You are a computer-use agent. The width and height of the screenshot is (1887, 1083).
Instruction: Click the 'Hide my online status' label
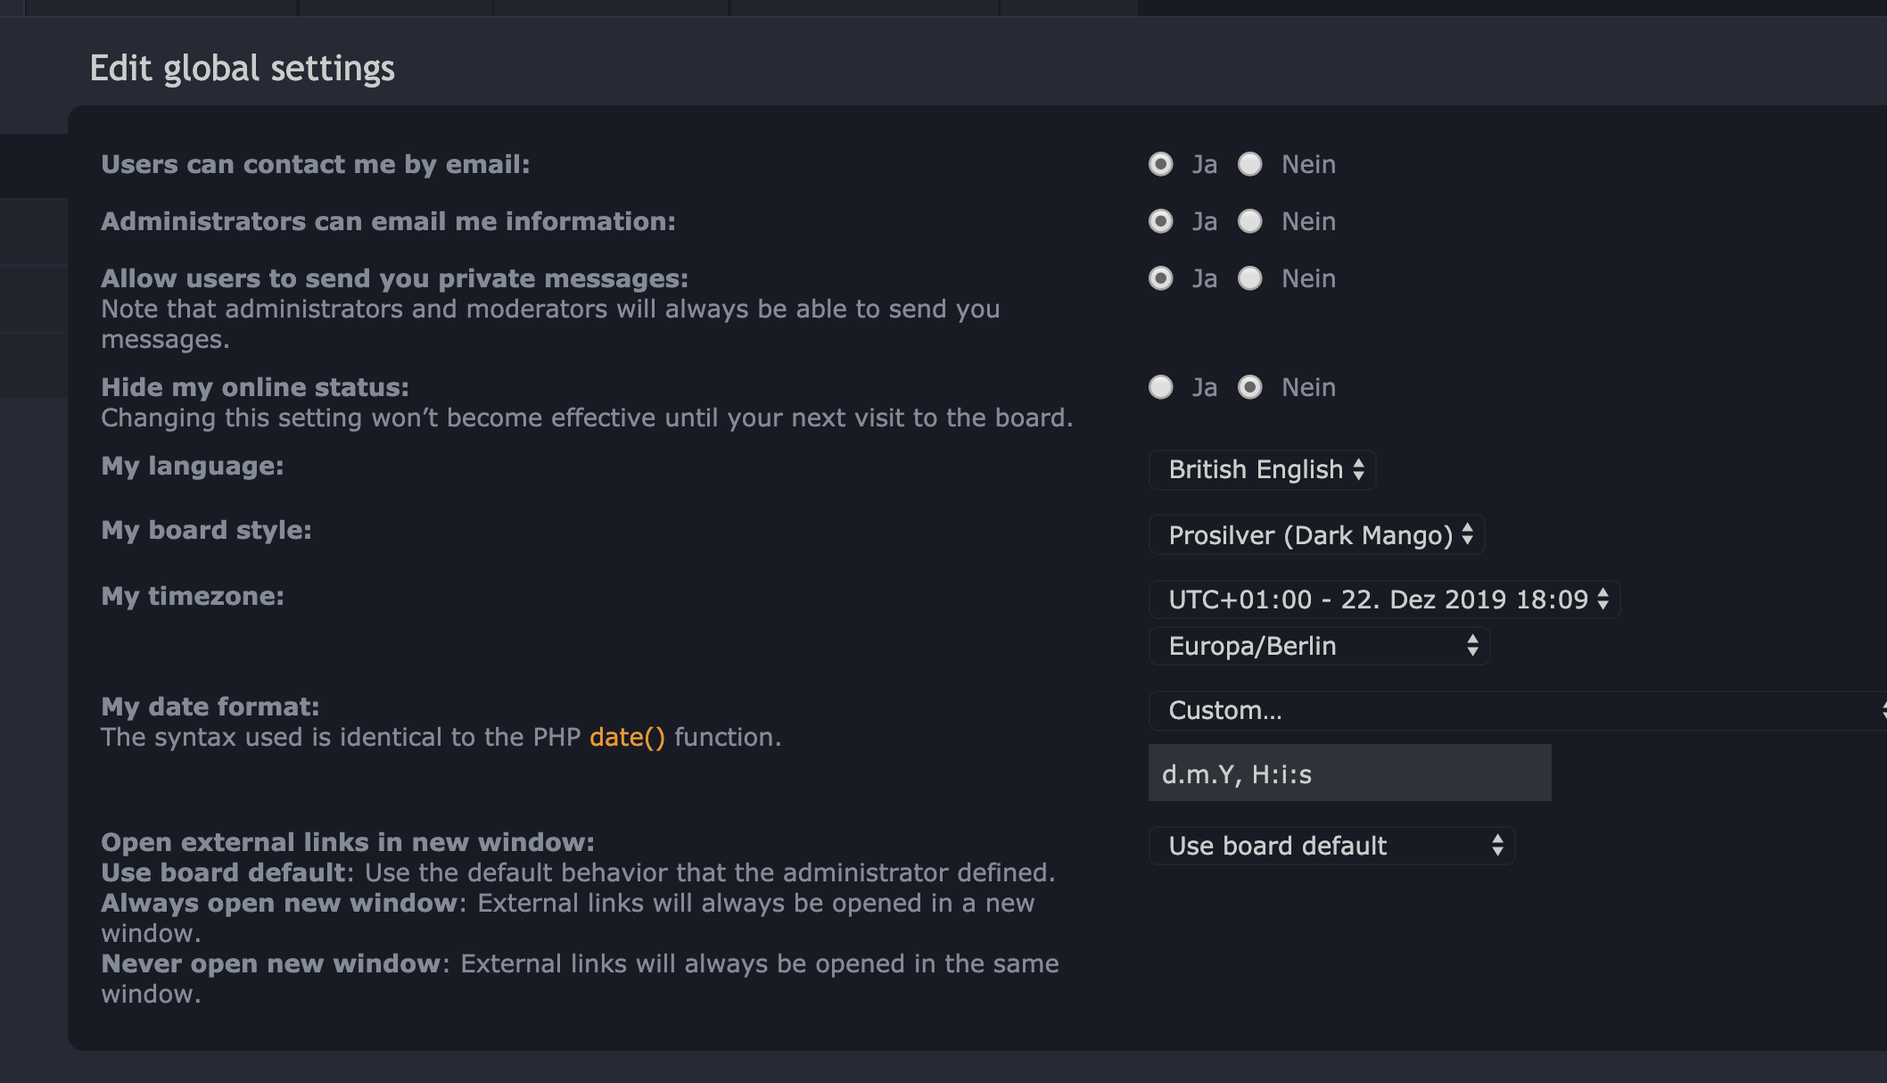[x=255, y=388]
